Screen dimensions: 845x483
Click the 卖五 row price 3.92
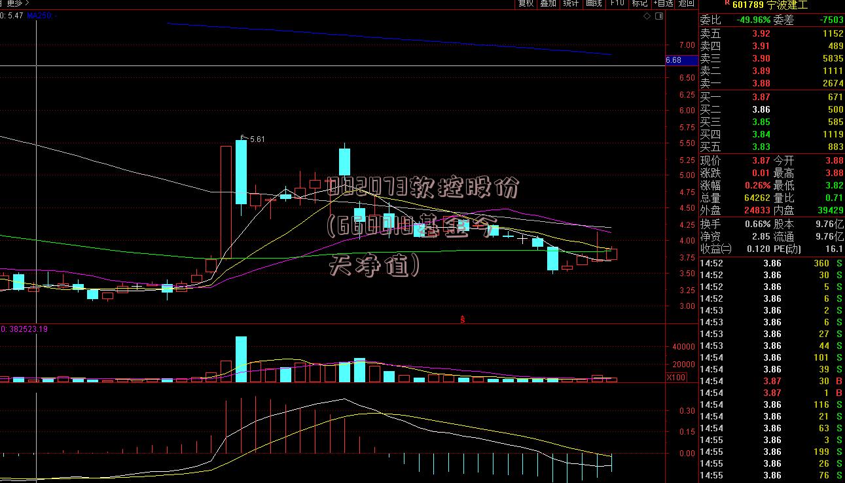pos(761,33)
